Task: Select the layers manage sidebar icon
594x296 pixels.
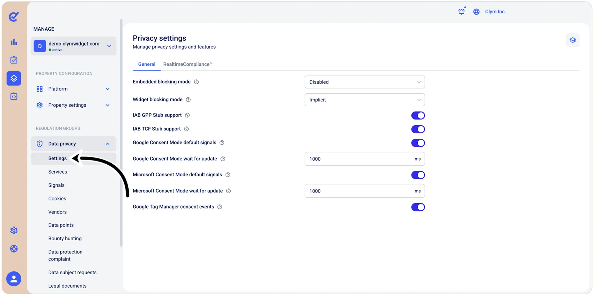Action: 14,78
